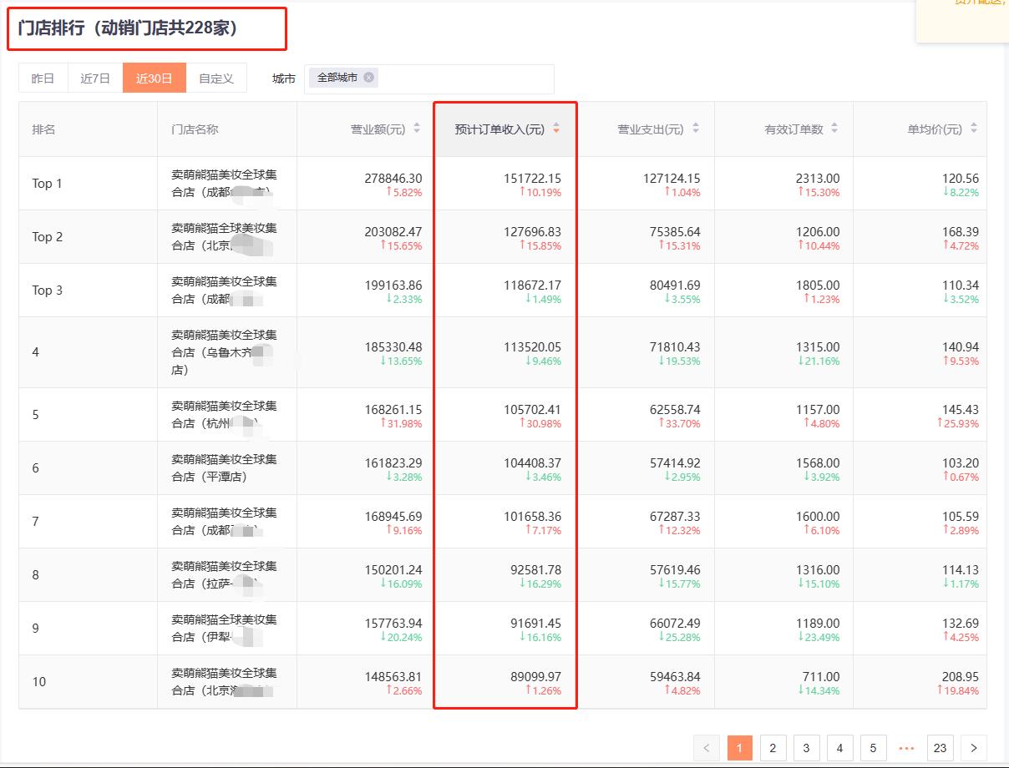Navigate to page 5
This screenshot has width=1009, height=768.
[873, 748]
